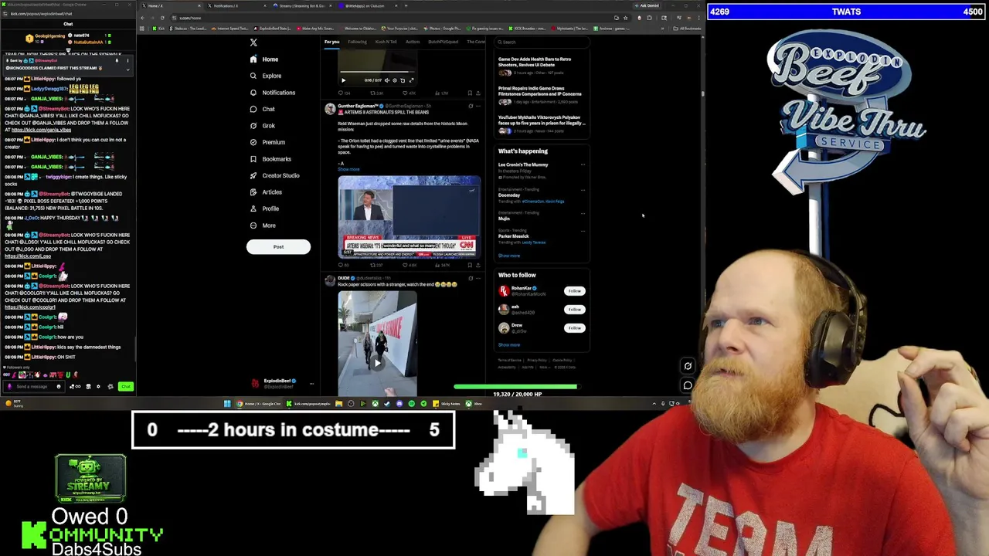Switch to the Autism timeline tab

click(413, 42)
